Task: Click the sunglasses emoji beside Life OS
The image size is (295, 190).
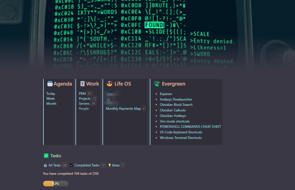Action: [109, 84]
